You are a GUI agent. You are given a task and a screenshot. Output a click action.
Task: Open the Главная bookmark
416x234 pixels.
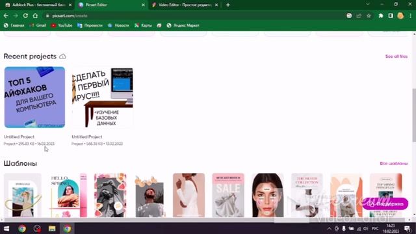pos(14,25)
